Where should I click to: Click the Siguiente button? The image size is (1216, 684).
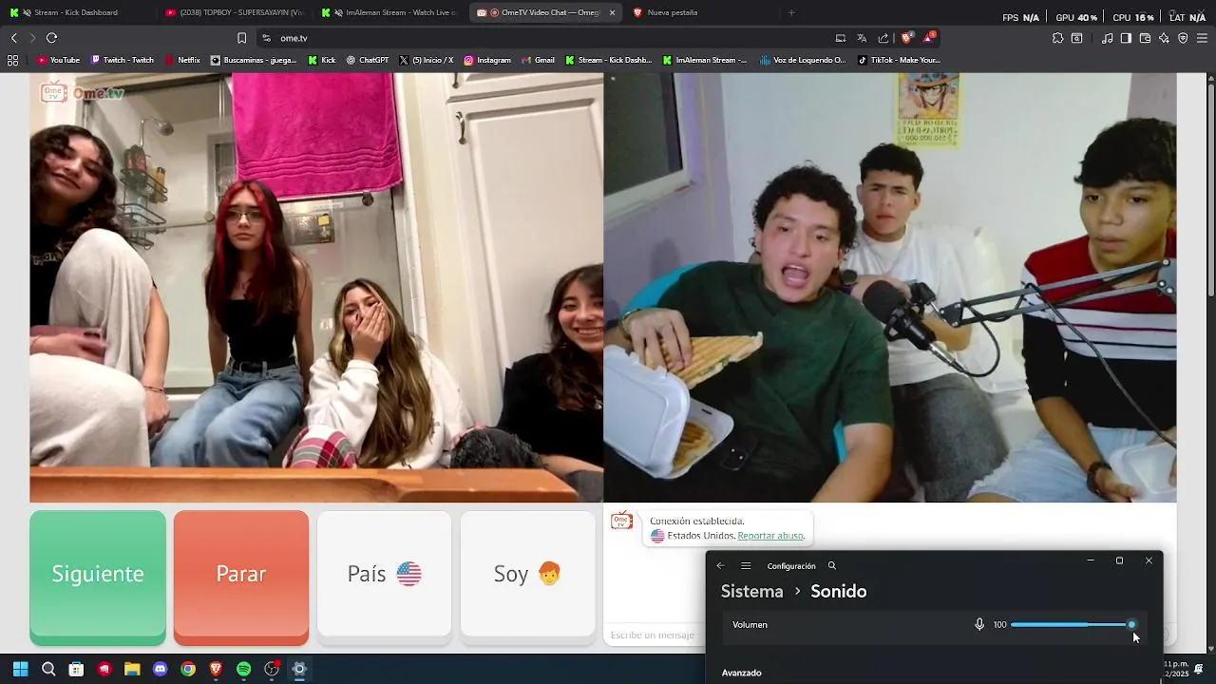(x=98, y=578)
